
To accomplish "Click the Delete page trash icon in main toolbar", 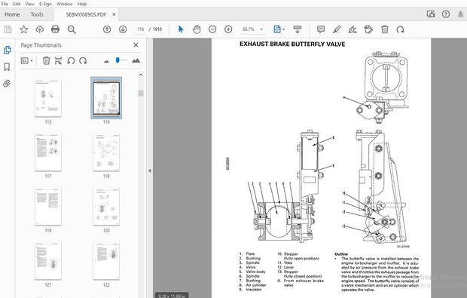I will pos(384,29).
